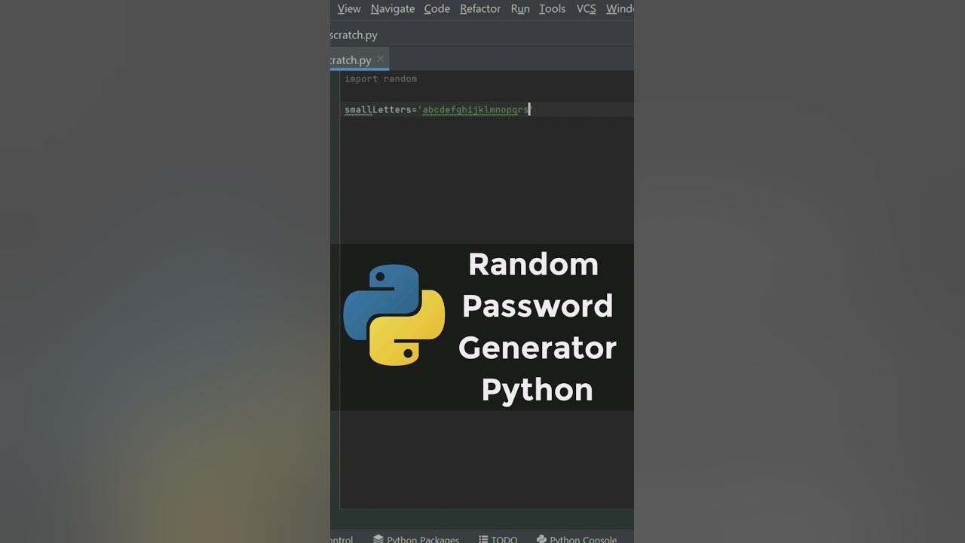965x543 pixels.
Task: Open the Run menu
Action: click(519, 9)
